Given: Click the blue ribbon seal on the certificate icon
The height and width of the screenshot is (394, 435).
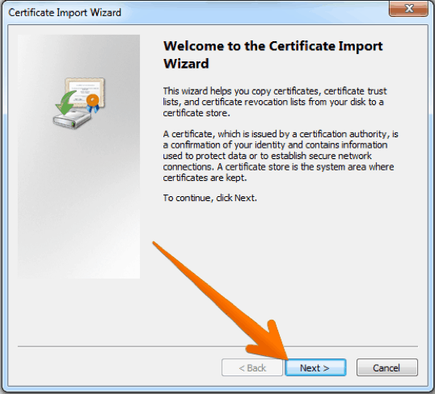Looking at the screenshot, I should coord(93,103).
